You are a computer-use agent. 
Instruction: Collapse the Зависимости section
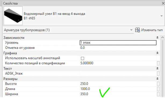(157, 38)
